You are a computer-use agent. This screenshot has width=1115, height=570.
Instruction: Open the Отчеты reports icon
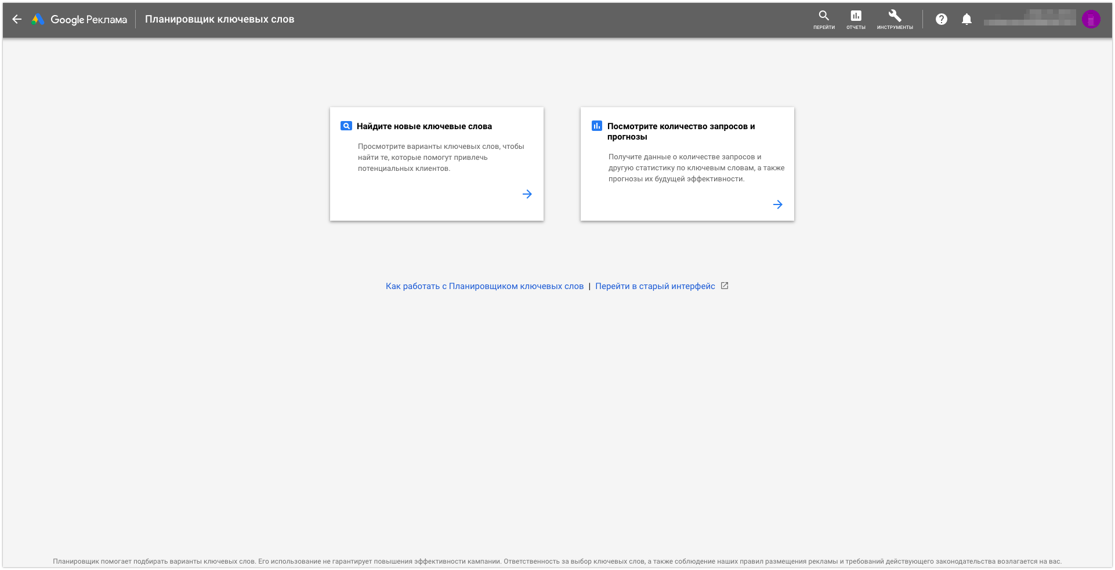click(x=856, y=19)
